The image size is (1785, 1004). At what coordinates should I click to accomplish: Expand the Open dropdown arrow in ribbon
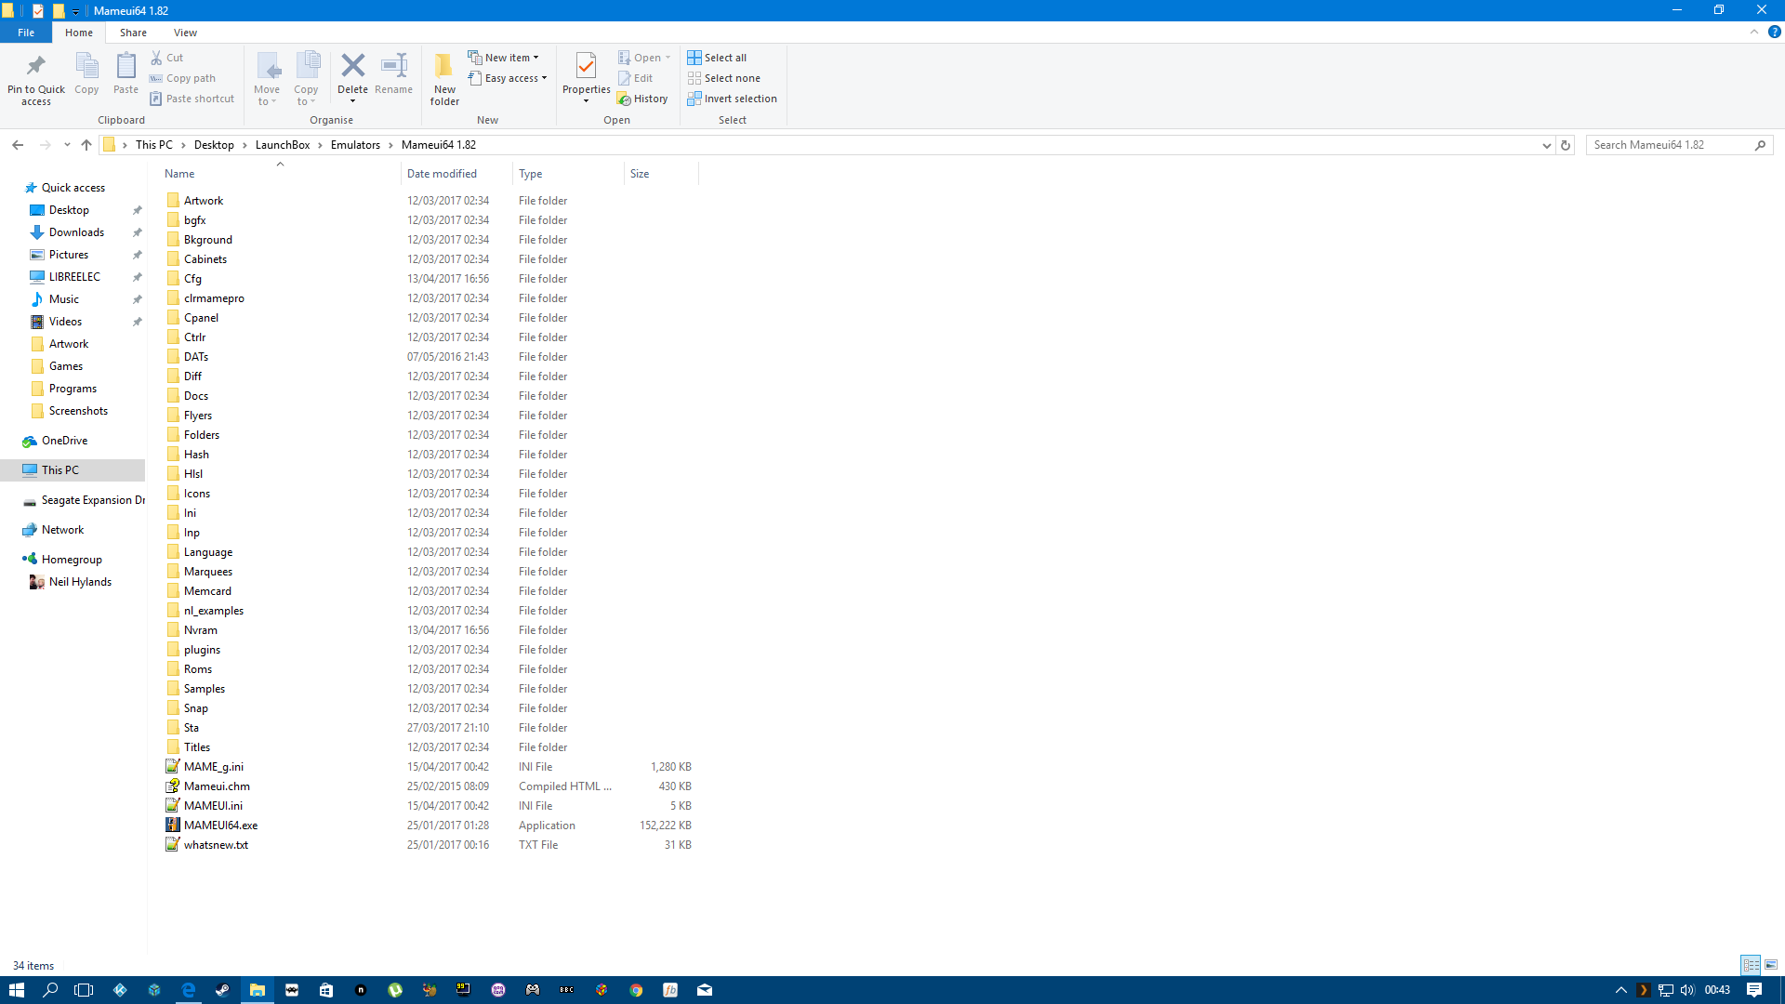coord(668,58)
